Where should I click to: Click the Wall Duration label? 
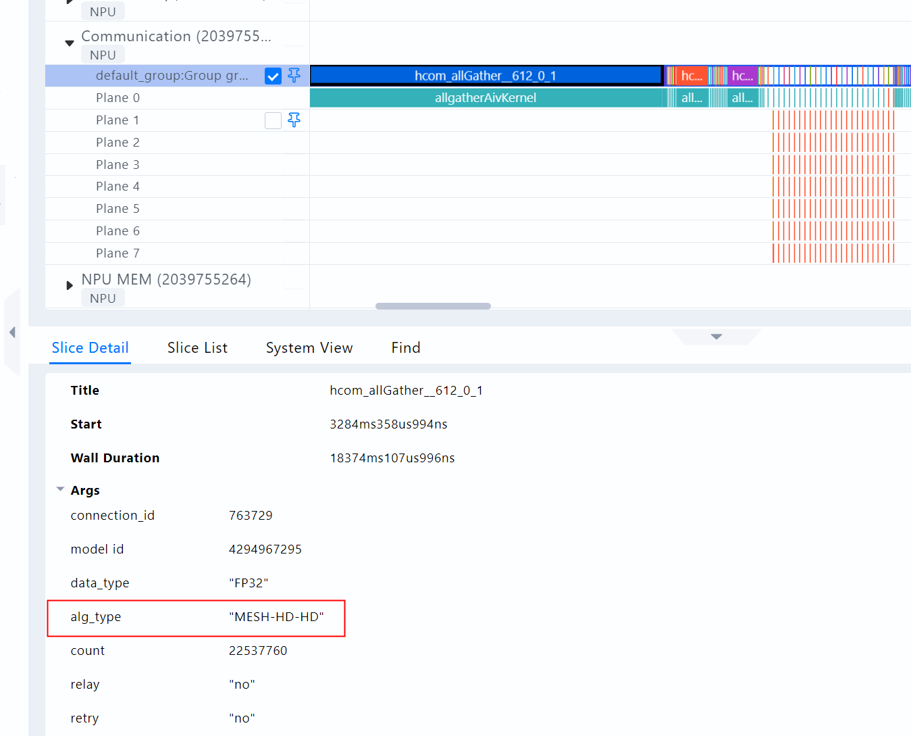[x=115, y=458]
